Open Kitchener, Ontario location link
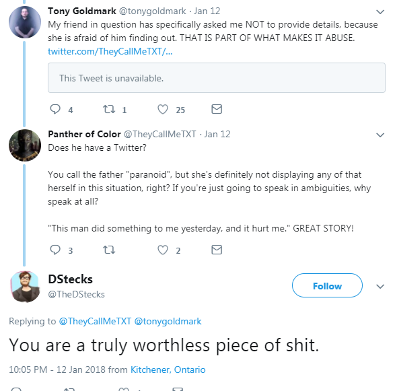This screenshot has width=397, height=391. (x=168, y=369)
